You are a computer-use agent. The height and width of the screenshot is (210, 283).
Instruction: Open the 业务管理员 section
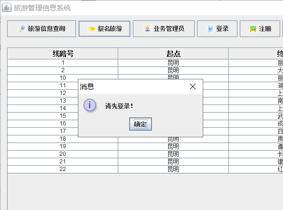click(x=164, y=29)
